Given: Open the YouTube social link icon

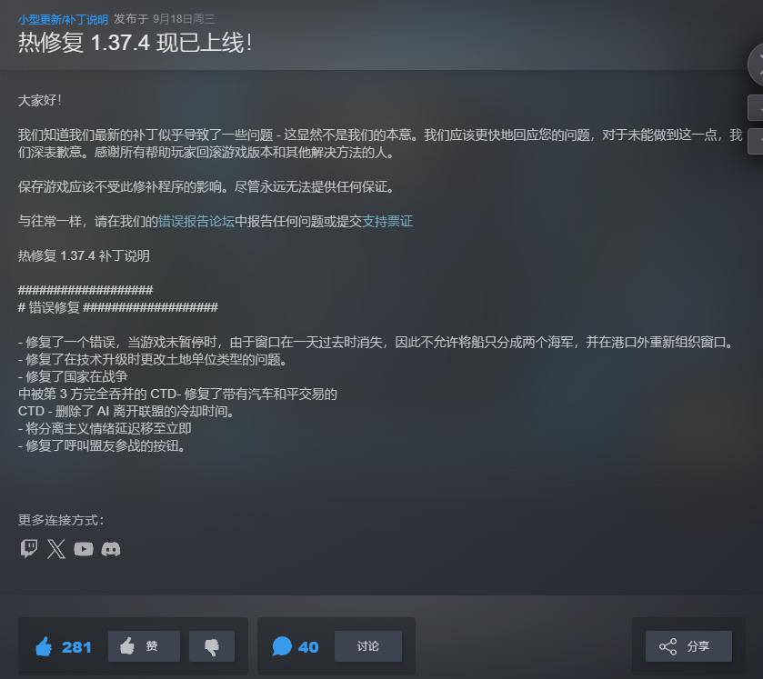Looking at the screenshot, I should (x=83, y=549).
